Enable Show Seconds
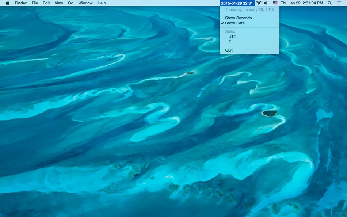The image size is (347, 217). click(238, 18)
